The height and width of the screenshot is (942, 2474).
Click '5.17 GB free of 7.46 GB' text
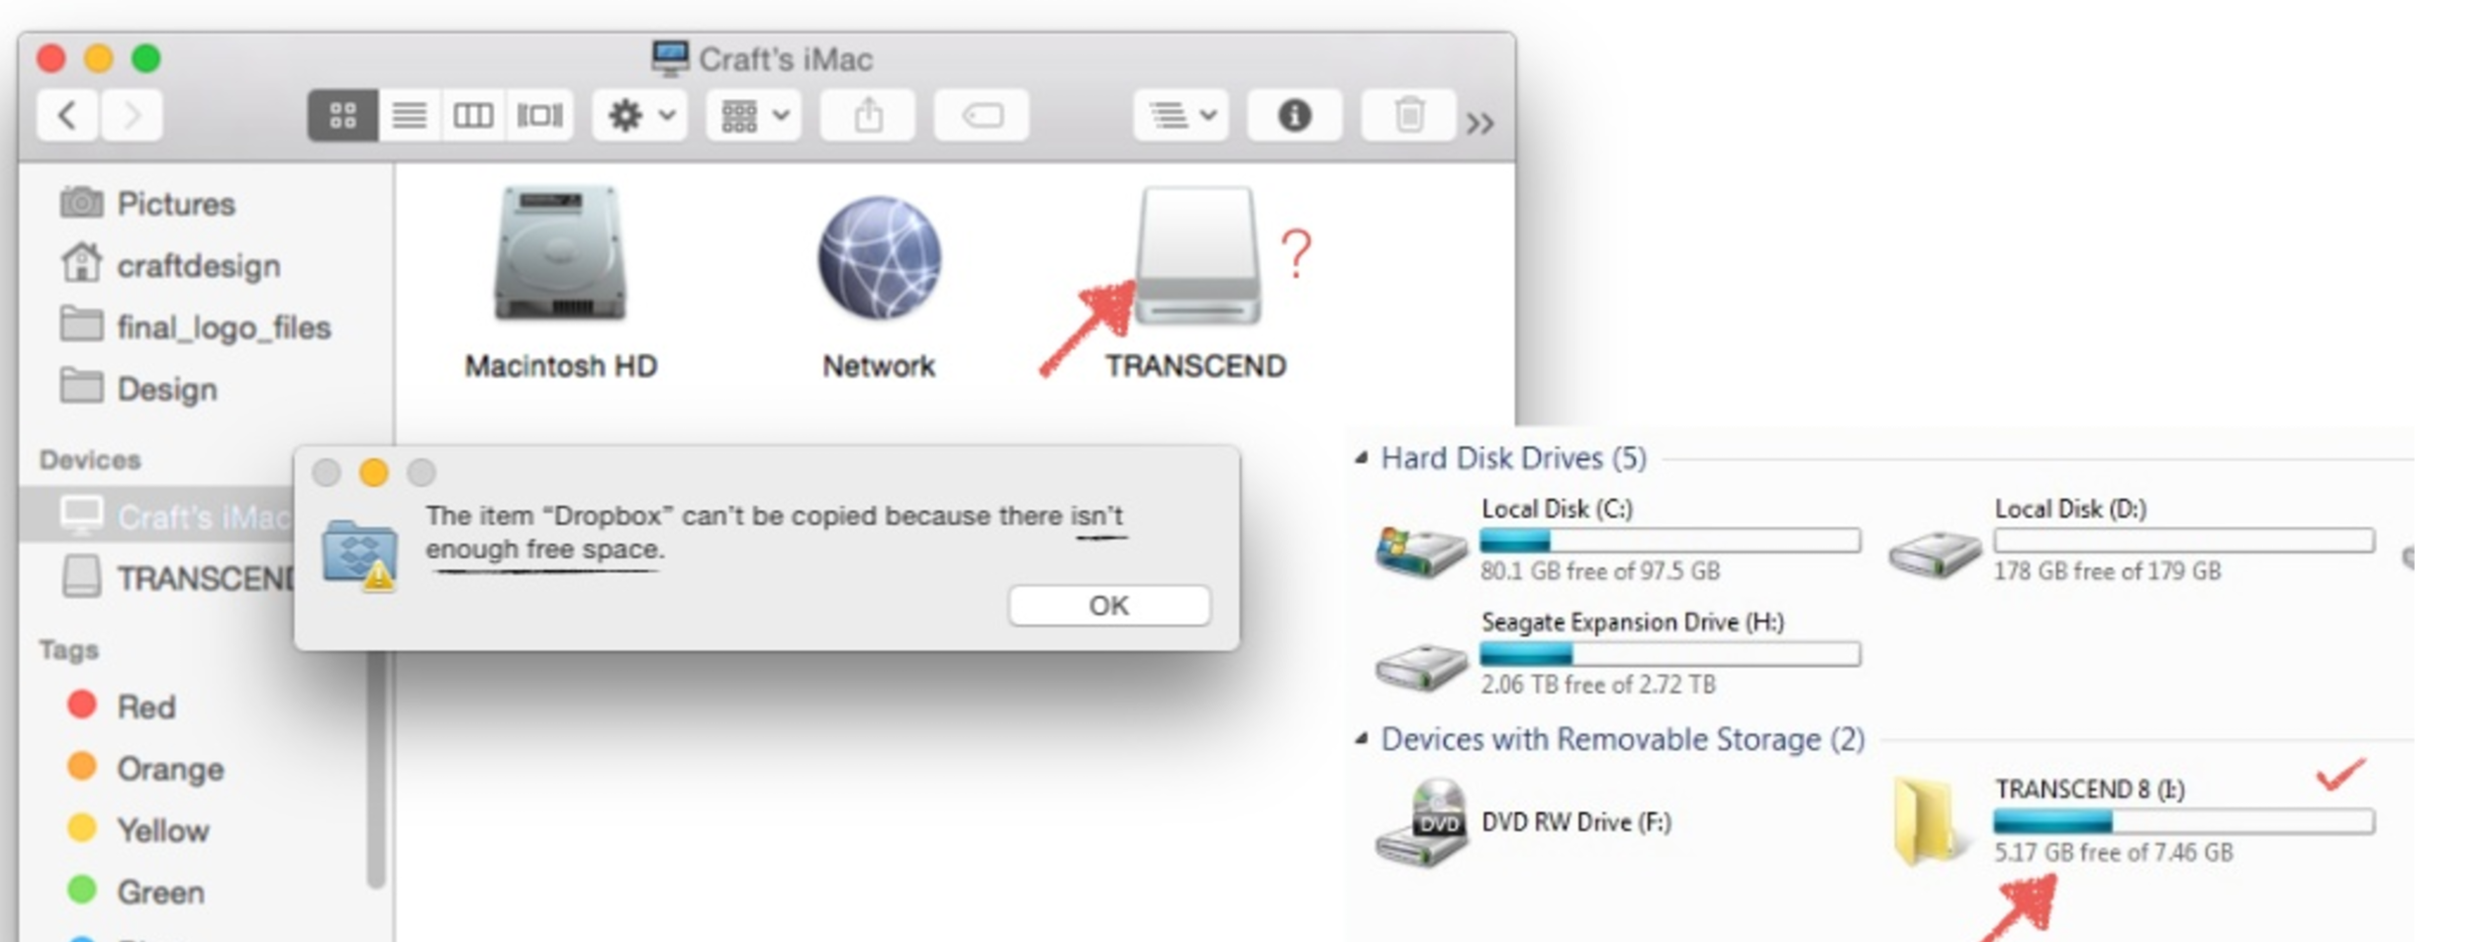[2113, 852]
